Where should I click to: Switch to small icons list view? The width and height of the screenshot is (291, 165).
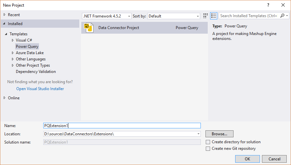[214, 16]
